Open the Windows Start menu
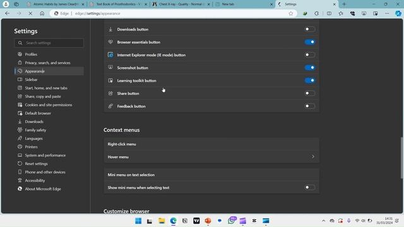Viewport: 404px width, 227px height. click(138, 221)
